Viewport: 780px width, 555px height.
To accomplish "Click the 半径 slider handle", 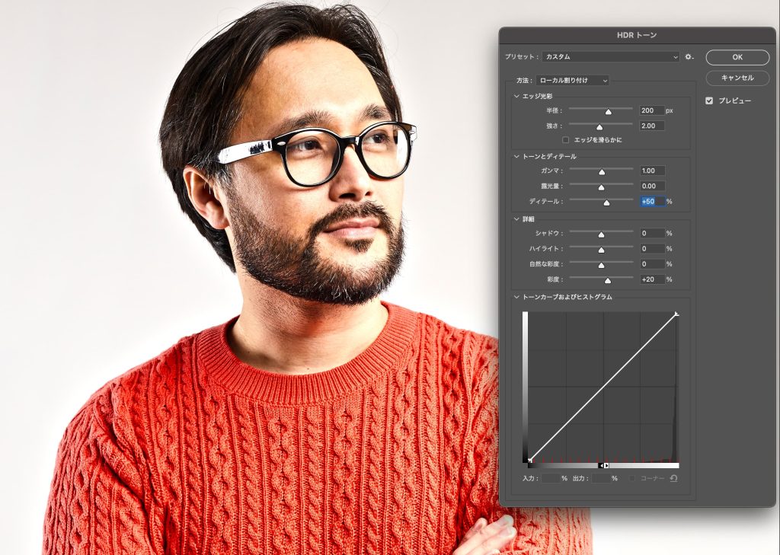I will (609, 111).
